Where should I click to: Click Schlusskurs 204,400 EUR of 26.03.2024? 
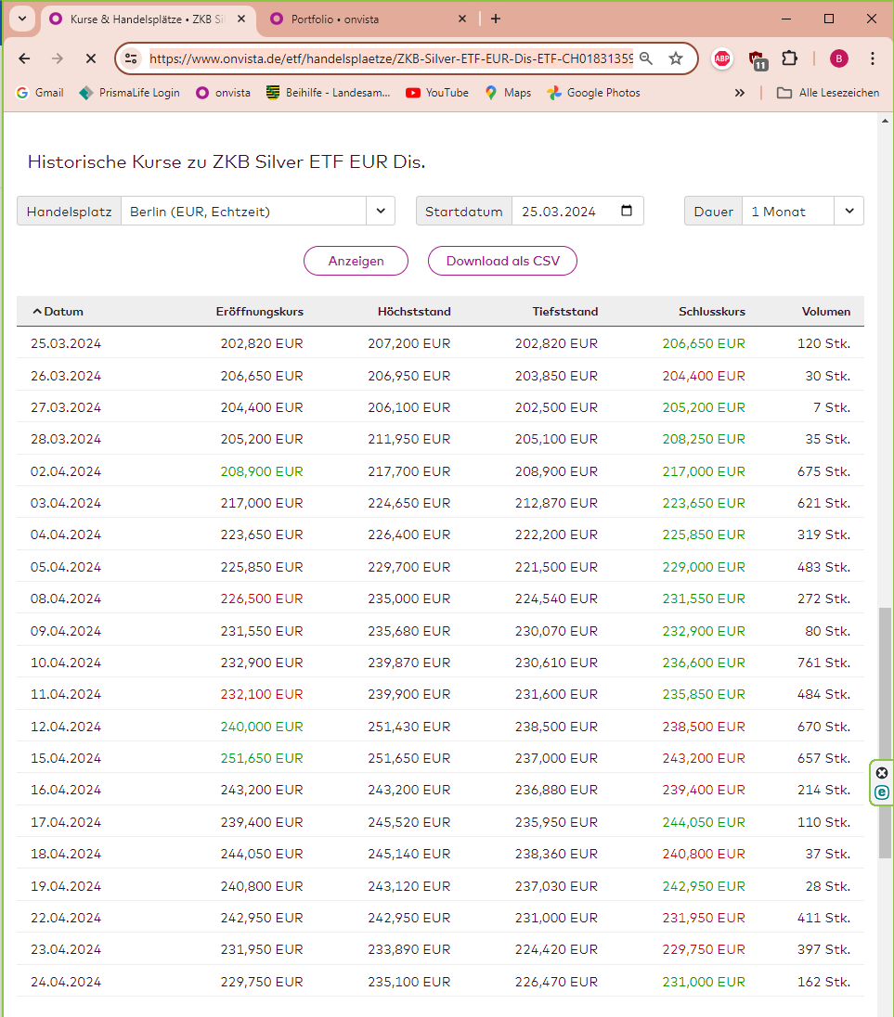pos(704,376)
